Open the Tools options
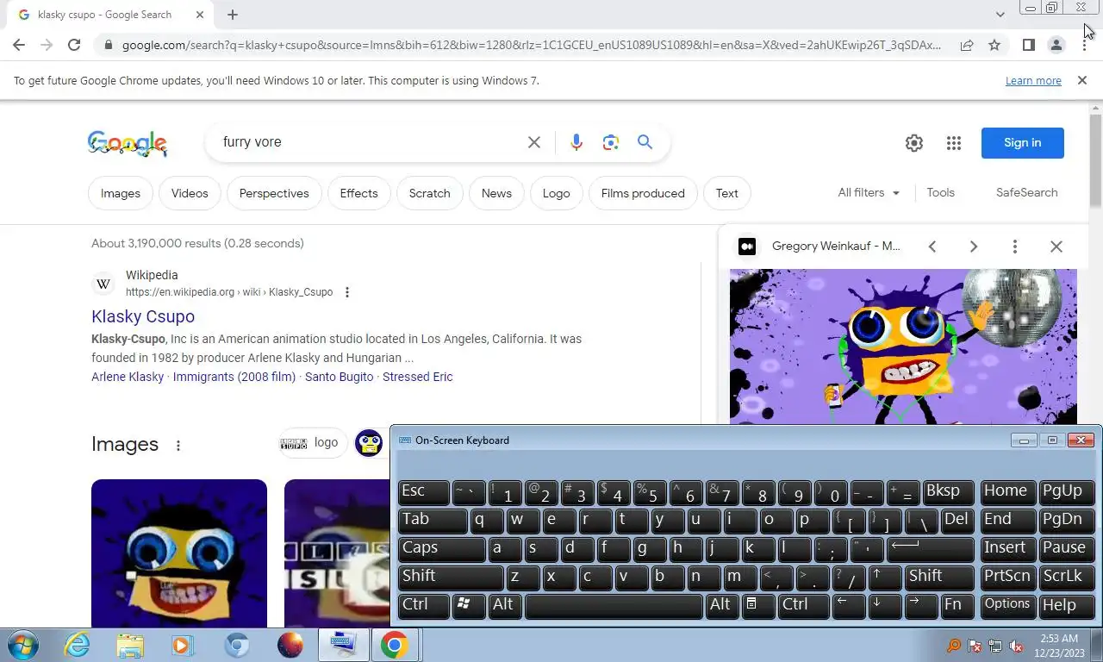Viewport: 1103px width, 662px height. [x=940, y=193]
